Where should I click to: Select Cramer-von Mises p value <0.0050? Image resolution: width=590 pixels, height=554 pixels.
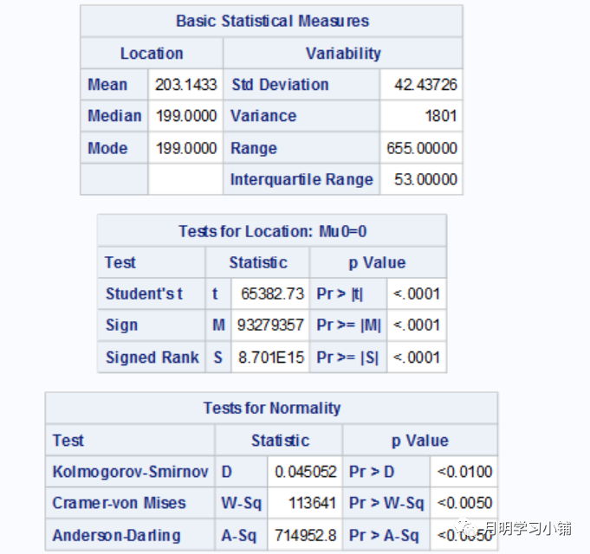click(464, 503)
